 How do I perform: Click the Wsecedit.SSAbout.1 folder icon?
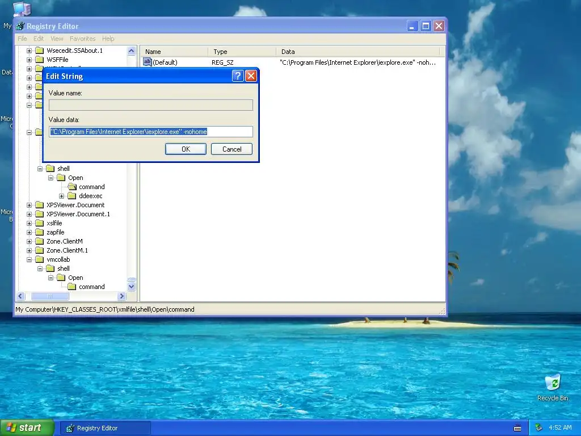(40, 51)
